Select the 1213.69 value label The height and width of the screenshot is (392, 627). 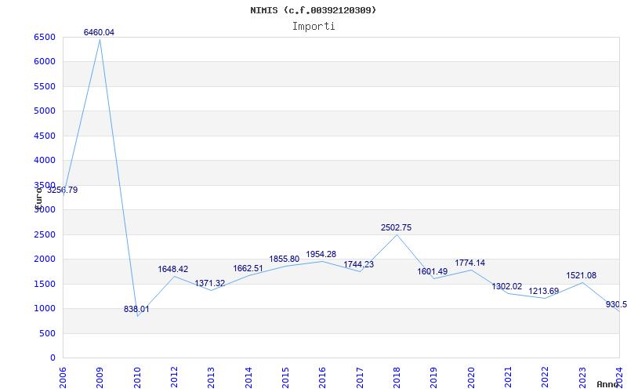[543, 291]
